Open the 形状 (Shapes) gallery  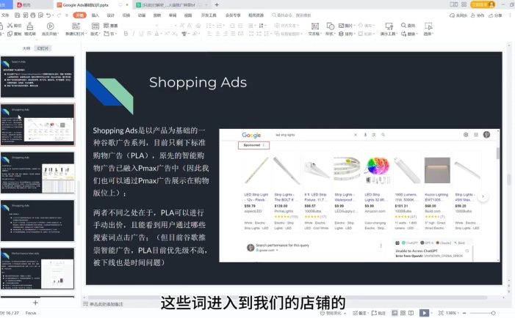pyautogui.click(x=330, y=26)
